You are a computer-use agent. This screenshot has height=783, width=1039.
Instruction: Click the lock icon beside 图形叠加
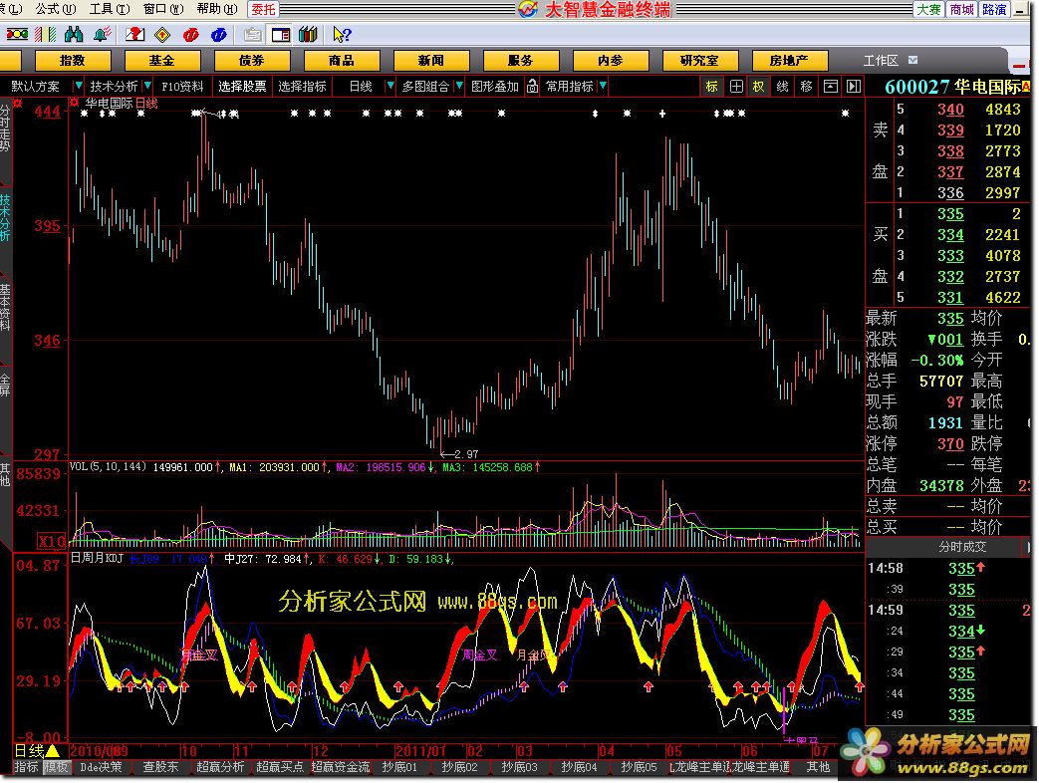click(x=532, y=86)
